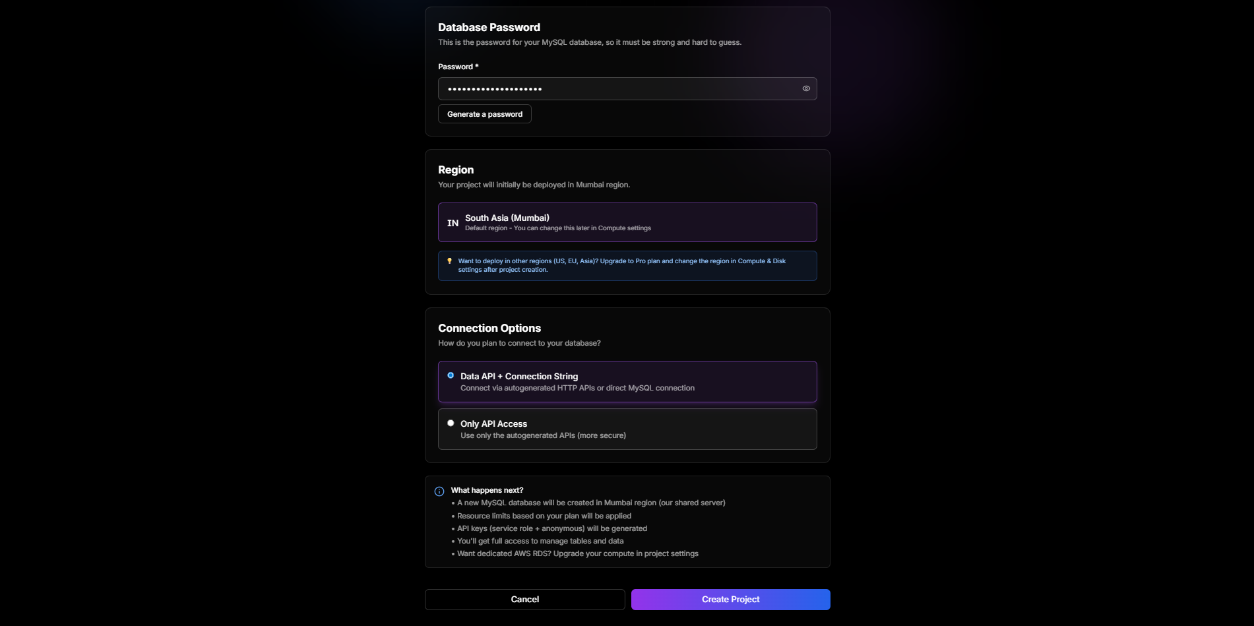The image size is (1254, 626).
Task: Click the Password field label
Action: click(x=455, y=67)
